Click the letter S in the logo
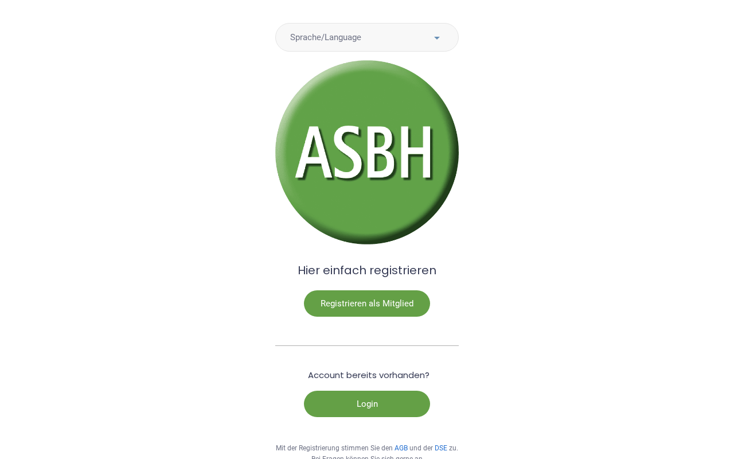 [x=348, y=152]
